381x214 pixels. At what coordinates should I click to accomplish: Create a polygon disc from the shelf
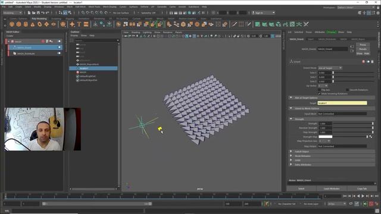tap(54, 24)
